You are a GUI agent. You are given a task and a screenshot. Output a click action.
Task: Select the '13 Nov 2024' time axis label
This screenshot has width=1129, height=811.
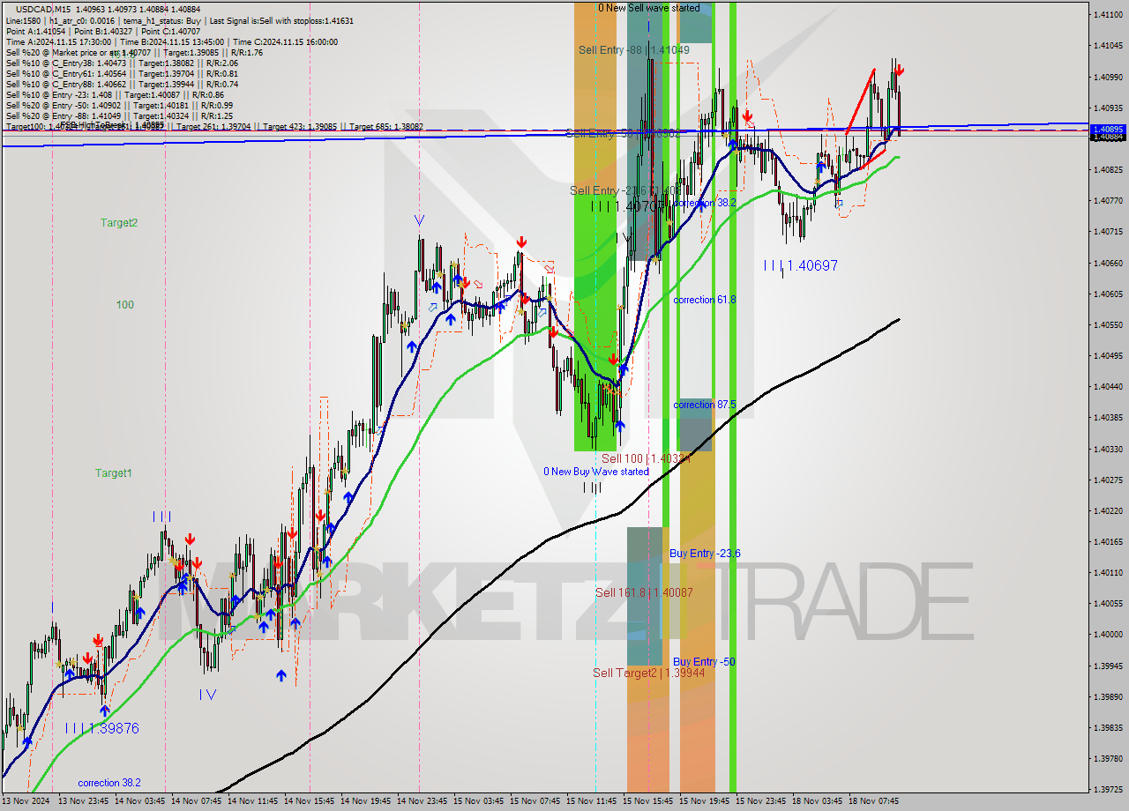26,801
